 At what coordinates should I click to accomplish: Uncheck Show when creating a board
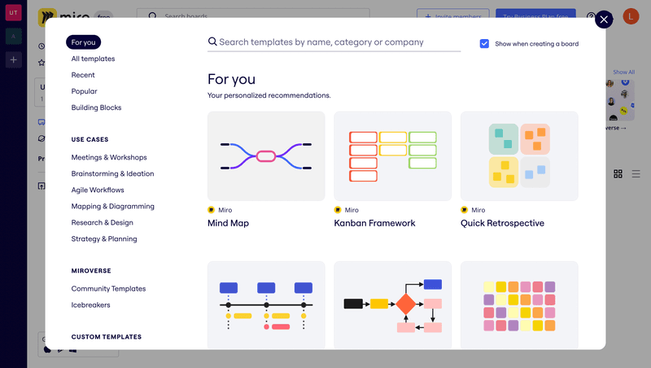click(x=484, y=44)
